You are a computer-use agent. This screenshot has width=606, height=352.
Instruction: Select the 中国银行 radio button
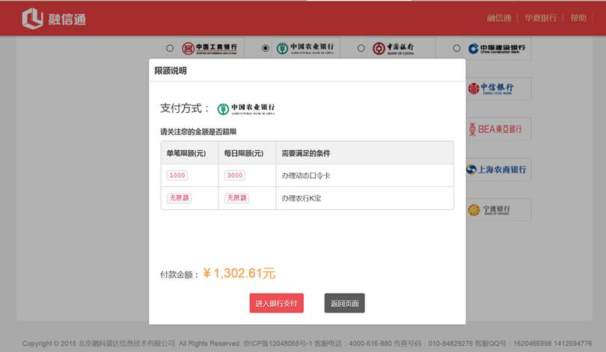click(361, 49)
